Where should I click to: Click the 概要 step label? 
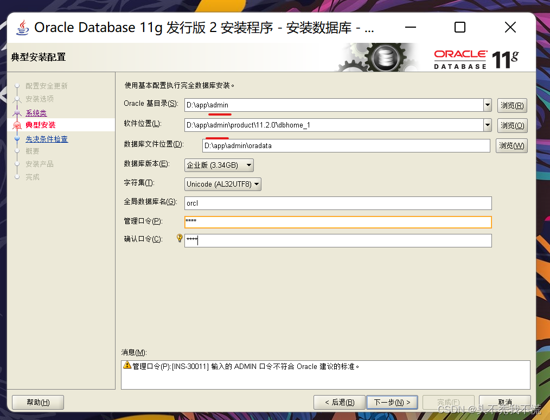point(32,151)
